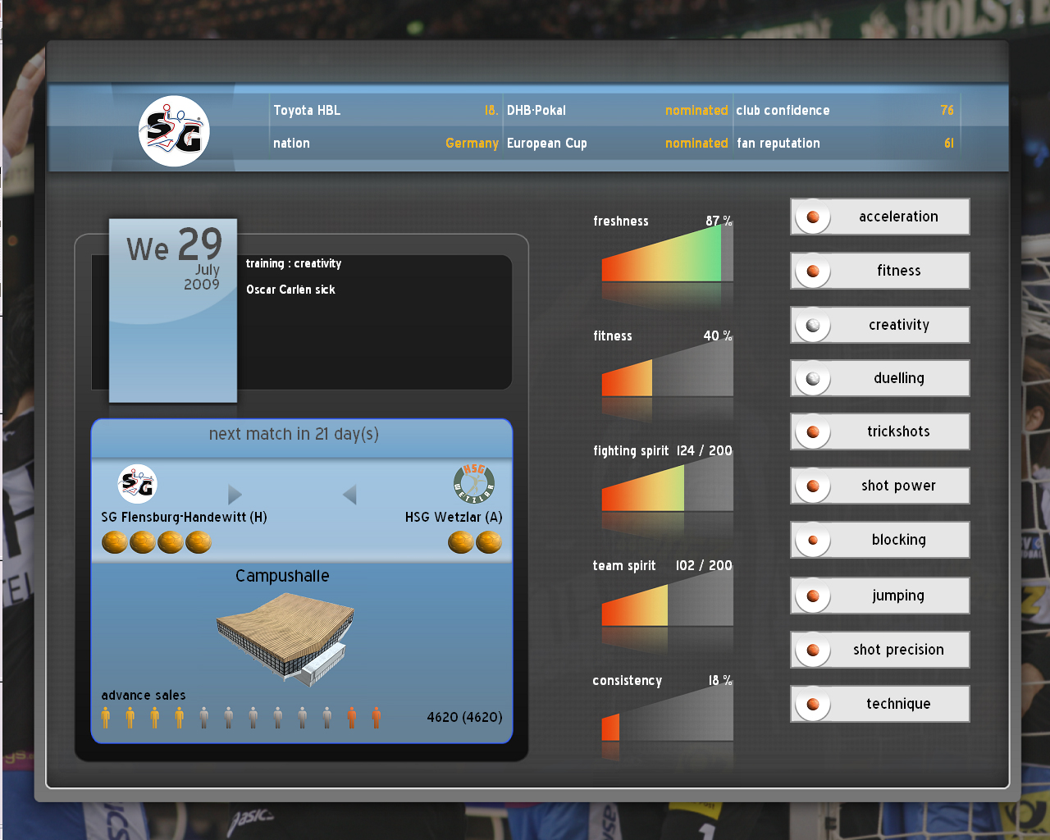Select creativity training option
Screen dimensions: 1050x840
880,325
